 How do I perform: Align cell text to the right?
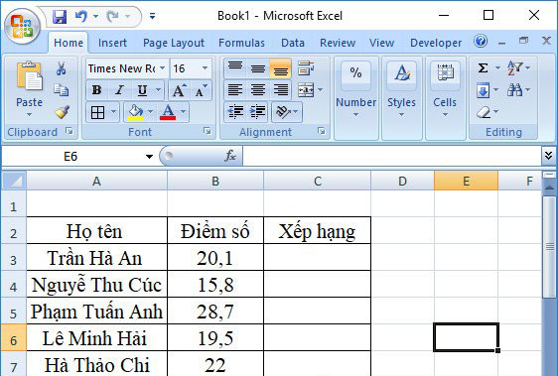281,90
